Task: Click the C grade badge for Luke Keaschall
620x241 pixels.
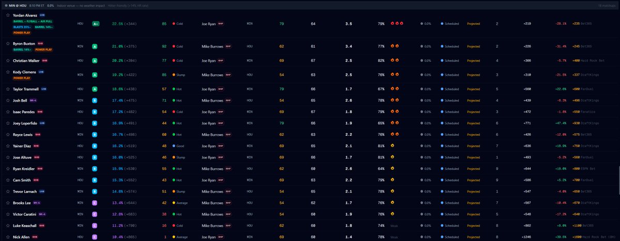Action: point(95,226)
